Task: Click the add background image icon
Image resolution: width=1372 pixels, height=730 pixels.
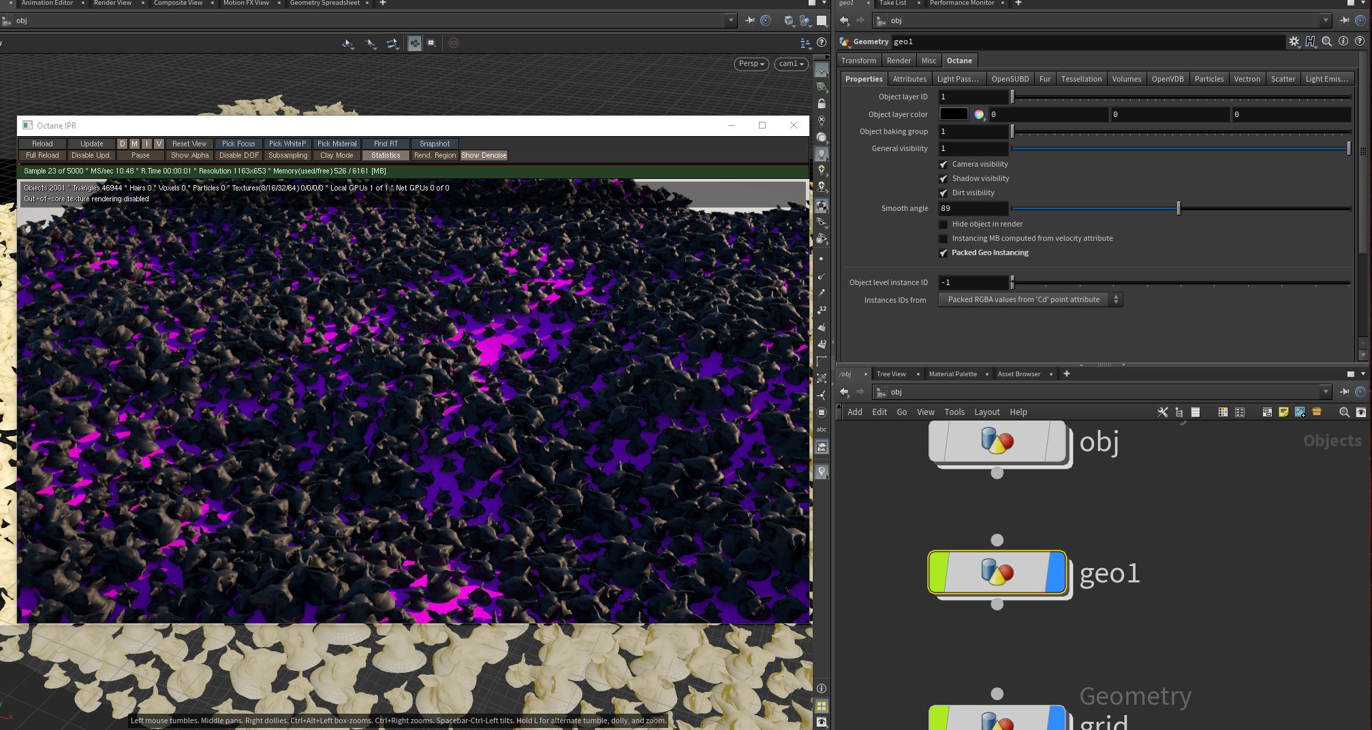Action: [1300, 412]
